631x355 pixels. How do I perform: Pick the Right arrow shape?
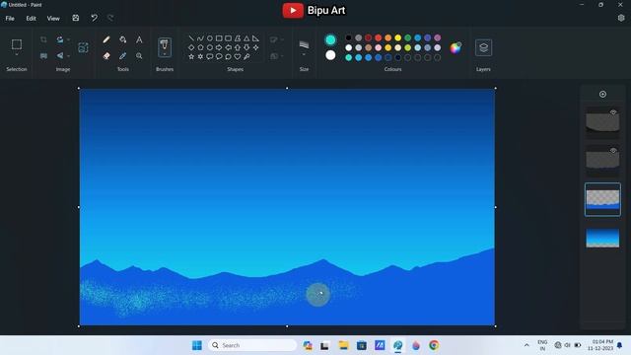coord(219,47)
